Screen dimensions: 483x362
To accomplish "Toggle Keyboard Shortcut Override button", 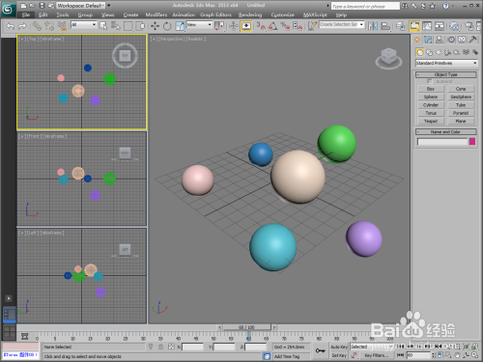I will click(246, 26).
